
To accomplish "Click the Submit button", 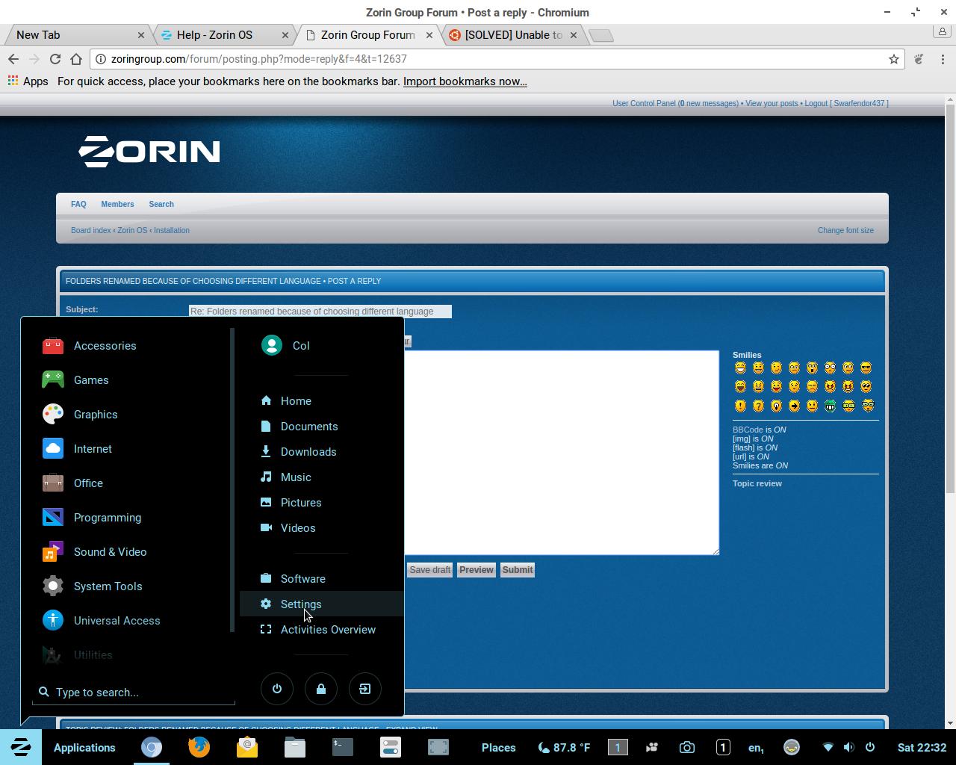I will click(x=518, y=570).
